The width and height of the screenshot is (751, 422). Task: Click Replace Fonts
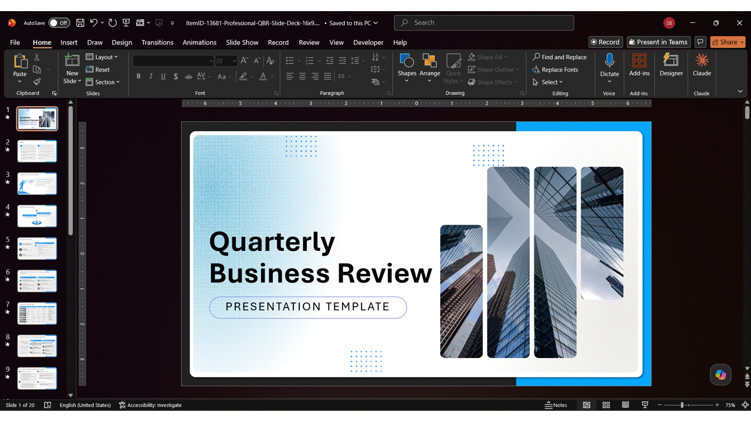(555, 70)
